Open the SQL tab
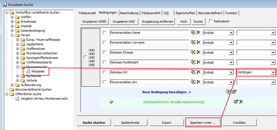 point(166,13)
